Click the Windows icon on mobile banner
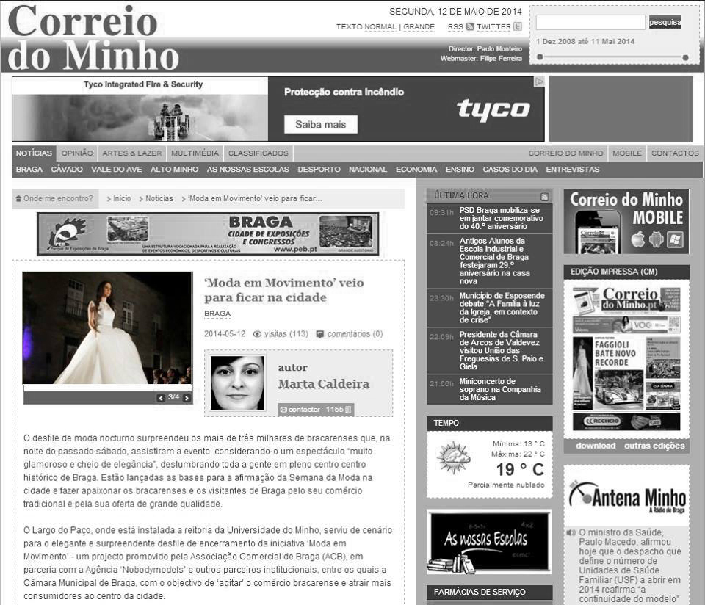The height and width of the screenshot is (605, 705). coord(676,239)
